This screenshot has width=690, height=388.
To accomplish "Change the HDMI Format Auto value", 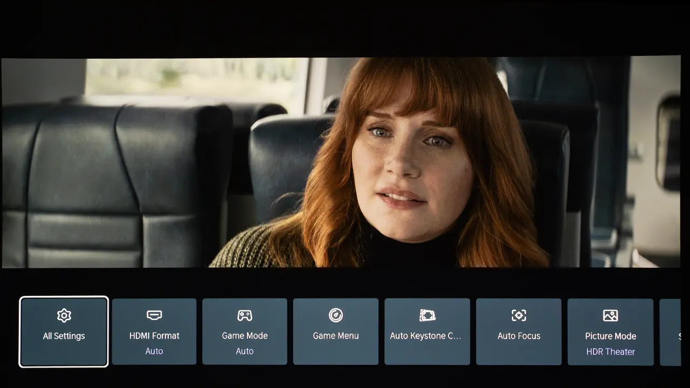I will 154,351.
